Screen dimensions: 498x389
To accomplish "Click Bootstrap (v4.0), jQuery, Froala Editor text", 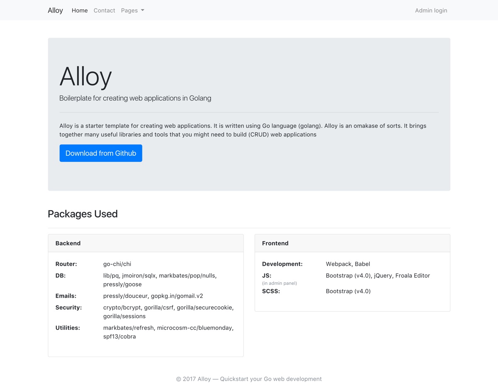I will pos(378,276).
